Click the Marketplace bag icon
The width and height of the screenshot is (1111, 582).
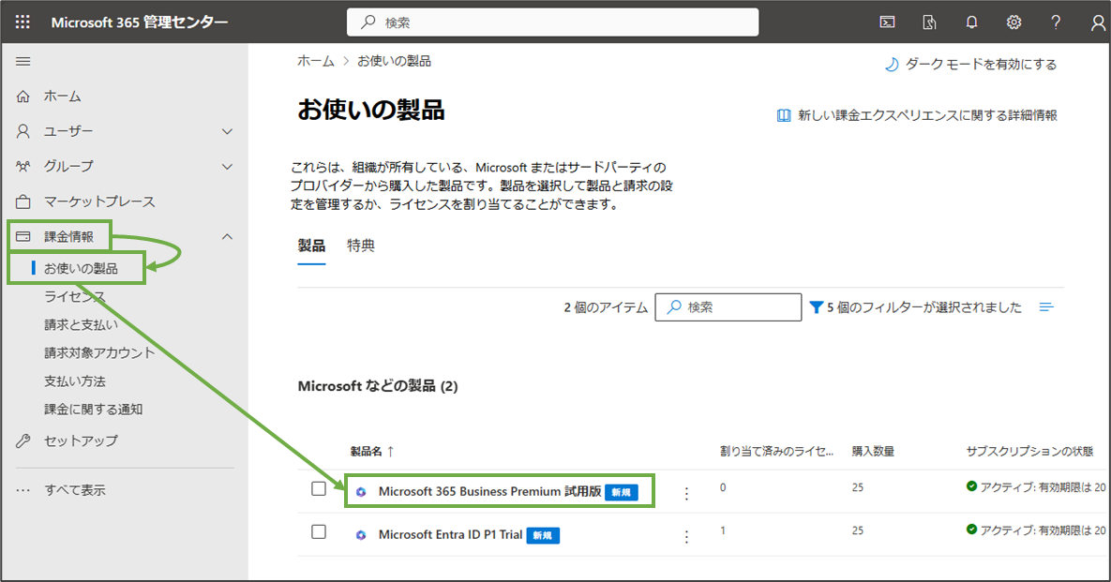[x=23, y=201]
